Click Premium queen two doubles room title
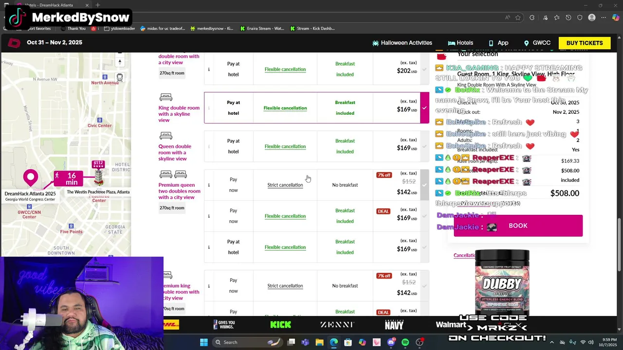This screenshot has width=623, height=350. pos(179,191)
